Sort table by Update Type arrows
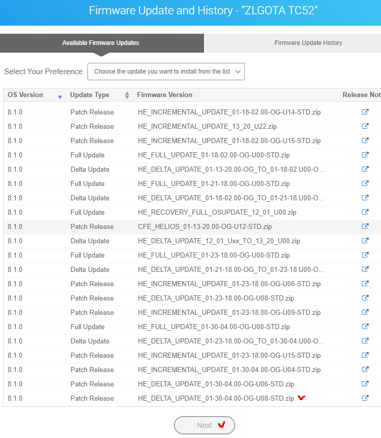The height and width of the screenshot is (438, 381). pos(127,95)
